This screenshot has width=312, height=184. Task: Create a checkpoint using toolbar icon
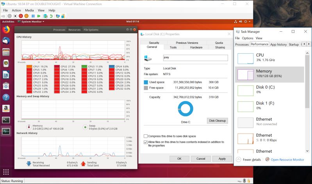point(45,16)
